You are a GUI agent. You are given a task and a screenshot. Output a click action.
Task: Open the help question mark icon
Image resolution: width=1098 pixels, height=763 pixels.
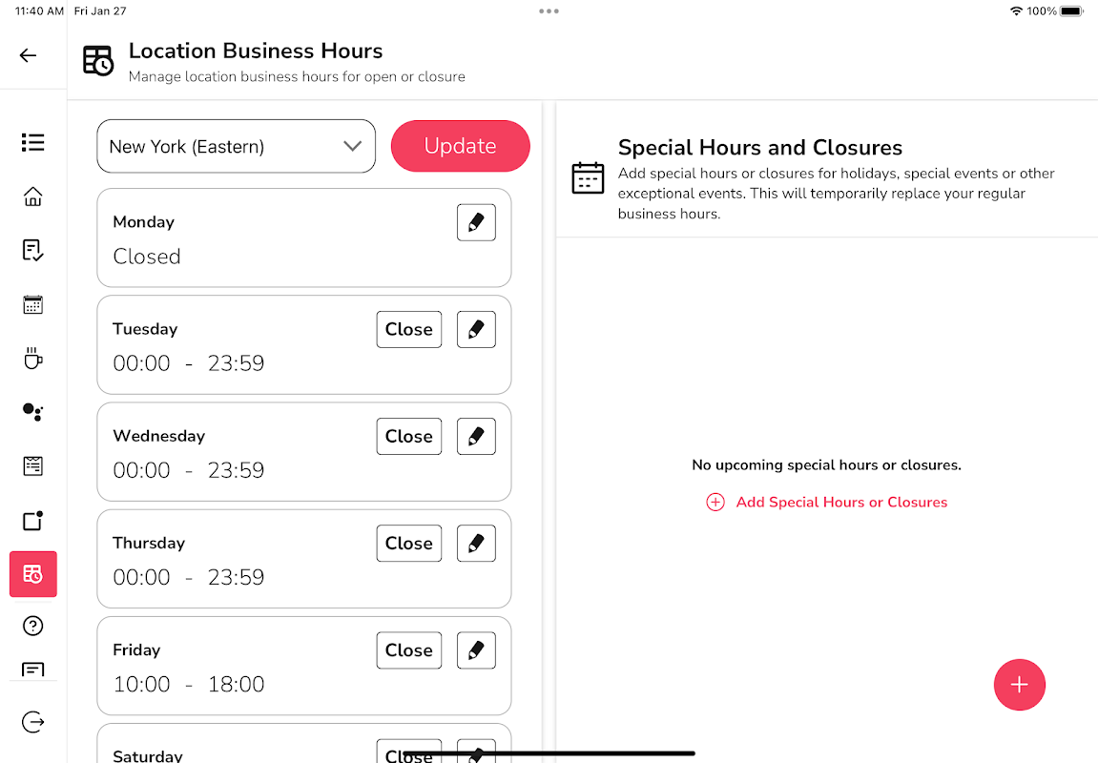tap(33, 626)
